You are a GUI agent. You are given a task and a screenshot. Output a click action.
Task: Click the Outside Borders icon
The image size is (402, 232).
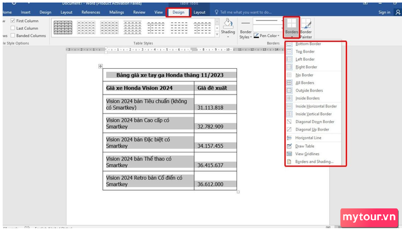coord(289,91)
